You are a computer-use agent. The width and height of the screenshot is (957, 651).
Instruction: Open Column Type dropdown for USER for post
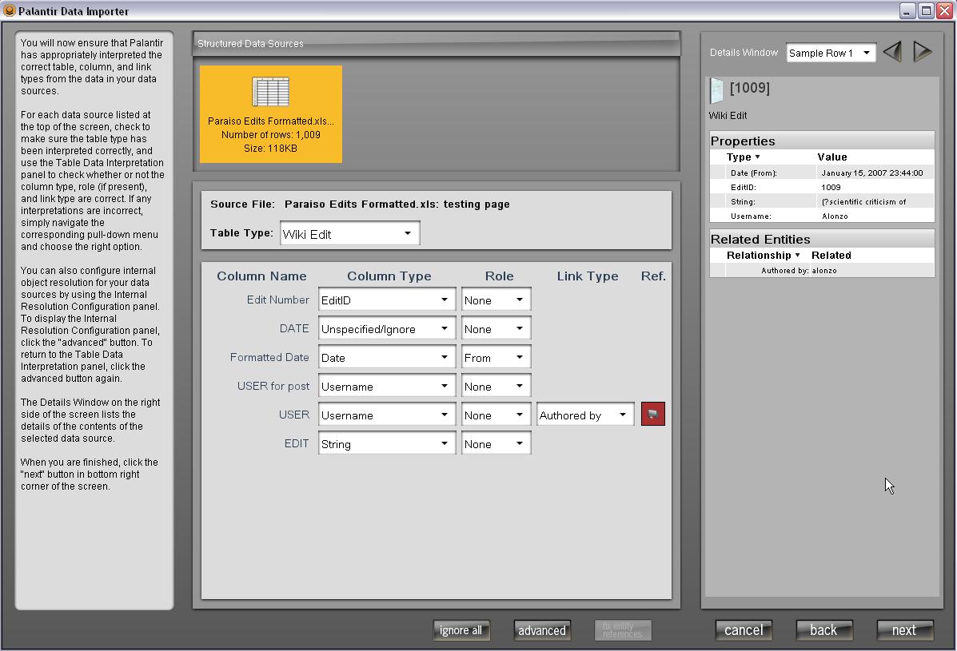coord(387,386)
